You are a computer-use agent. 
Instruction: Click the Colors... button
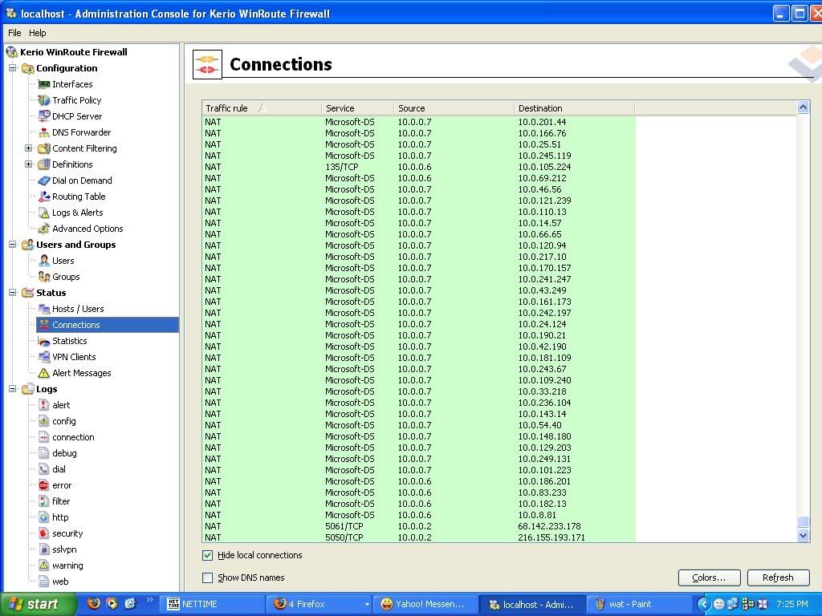[710, 577]
